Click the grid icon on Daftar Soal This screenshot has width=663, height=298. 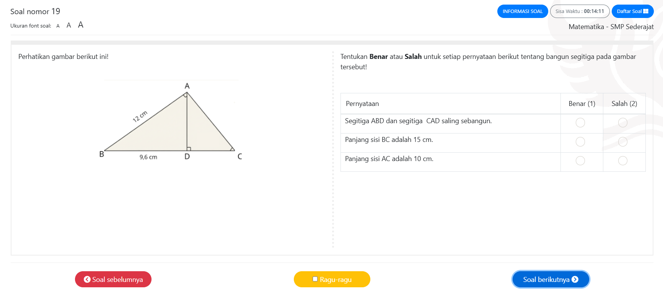646,11
